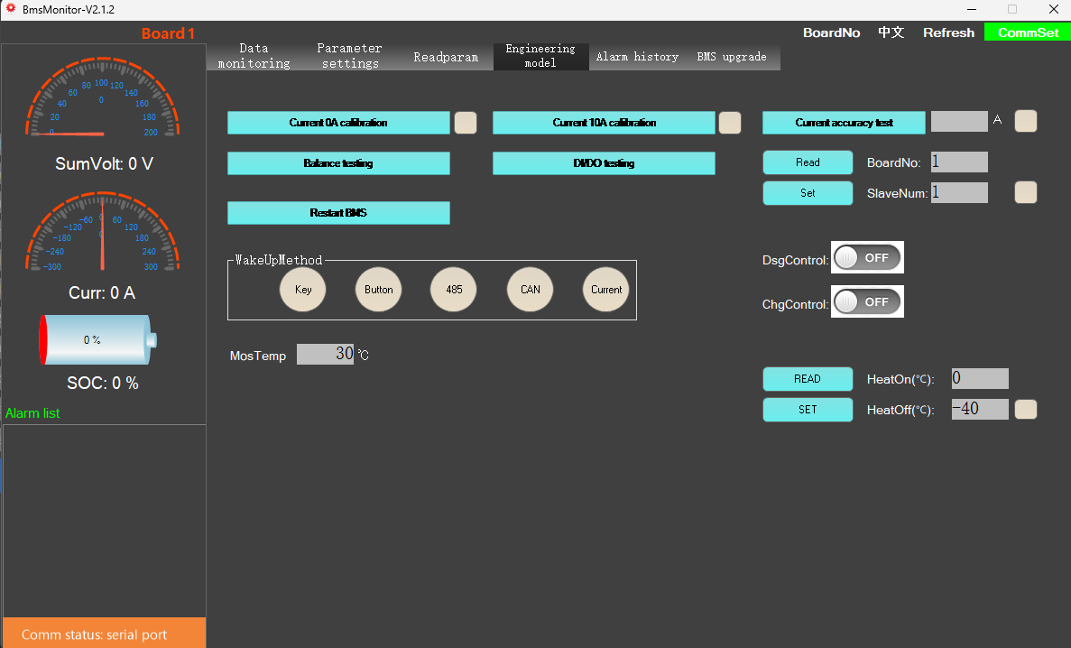The width and height of the screenshot is (1071, 648).
Task: Switch to the Data monitoring tab
Action: coord(254,56)
